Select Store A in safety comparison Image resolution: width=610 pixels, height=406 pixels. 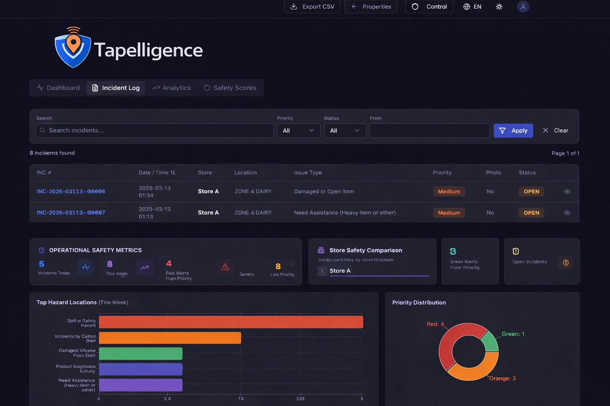point(340,271)
